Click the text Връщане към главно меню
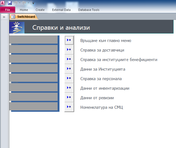 (x=106, y=41)
